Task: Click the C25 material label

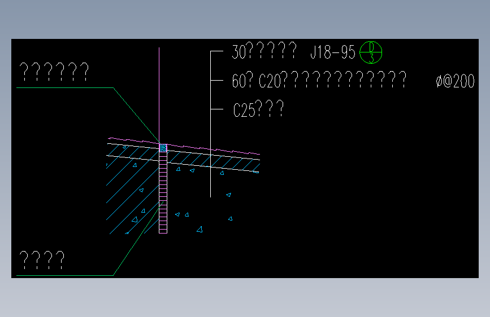Action: [258, 108]
